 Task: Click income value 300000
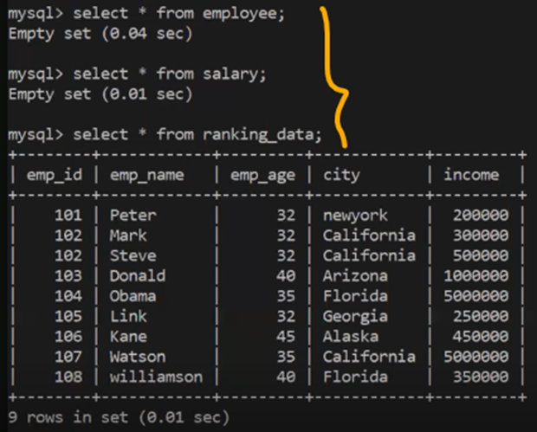coord(481,235)
